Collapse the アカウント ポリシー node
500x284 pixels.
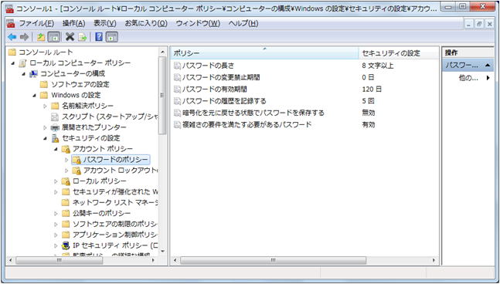point(56,149)
